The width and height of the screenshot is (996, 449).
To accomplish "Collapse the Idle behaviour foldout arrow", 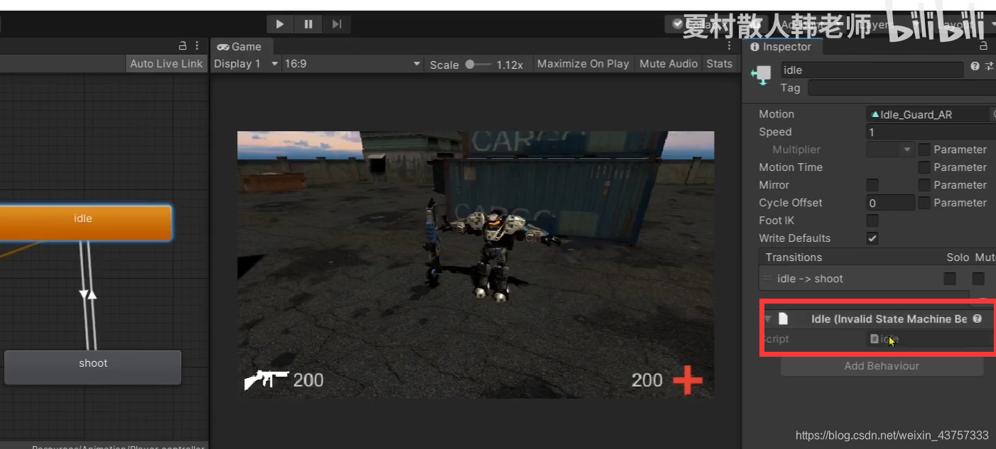I will pos(768,319).
